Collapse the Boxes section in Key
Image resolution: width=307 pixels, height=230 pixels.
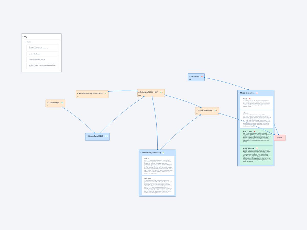coord(25,42)
